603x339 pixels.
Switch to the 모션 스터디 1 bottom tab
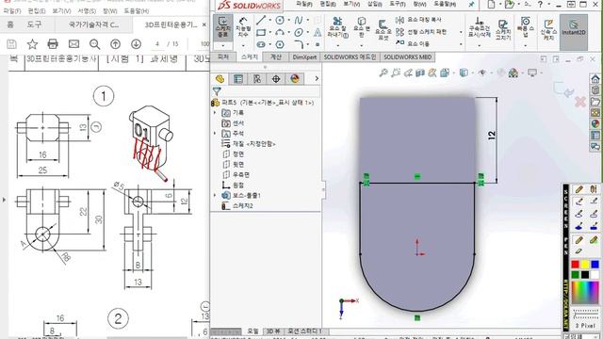pyautogui.click(x=304, y=331)
